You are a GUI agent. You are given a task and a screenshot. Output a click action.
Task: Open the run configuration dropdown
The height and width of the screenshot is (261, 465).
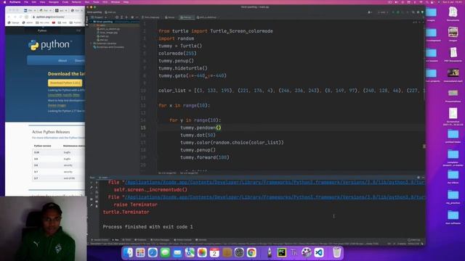383,12
